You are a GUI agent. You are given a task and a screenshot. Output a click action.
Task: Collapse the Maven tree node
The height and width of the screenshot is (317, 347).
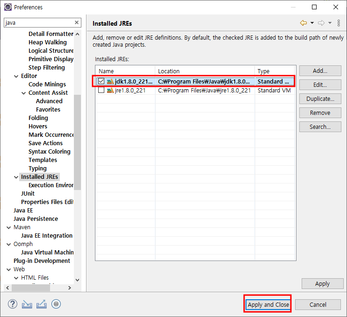pyautogui.click(x=8, y=227)
